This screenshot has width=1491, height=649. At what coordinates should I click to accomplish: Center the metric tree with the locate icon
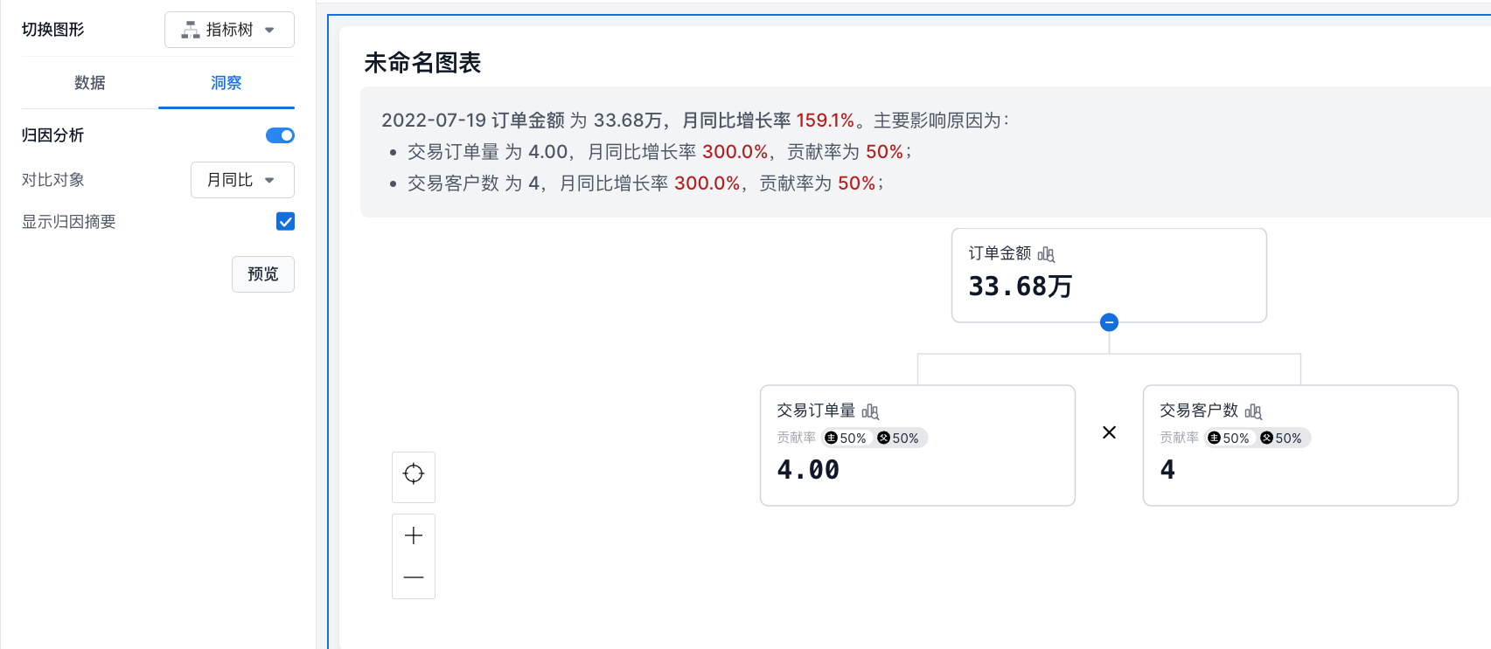(x=414, y=474)
